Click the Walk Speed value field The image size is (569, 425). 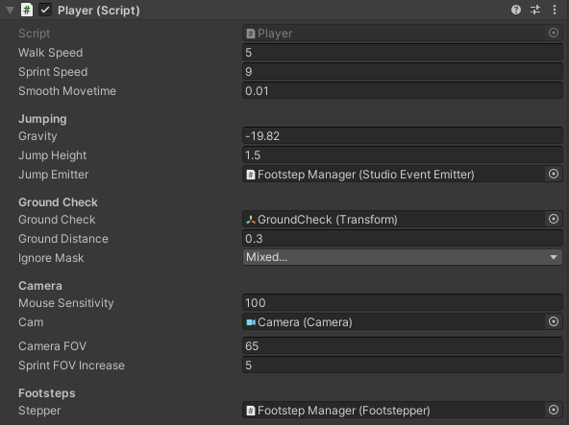(x=403, y=53)
